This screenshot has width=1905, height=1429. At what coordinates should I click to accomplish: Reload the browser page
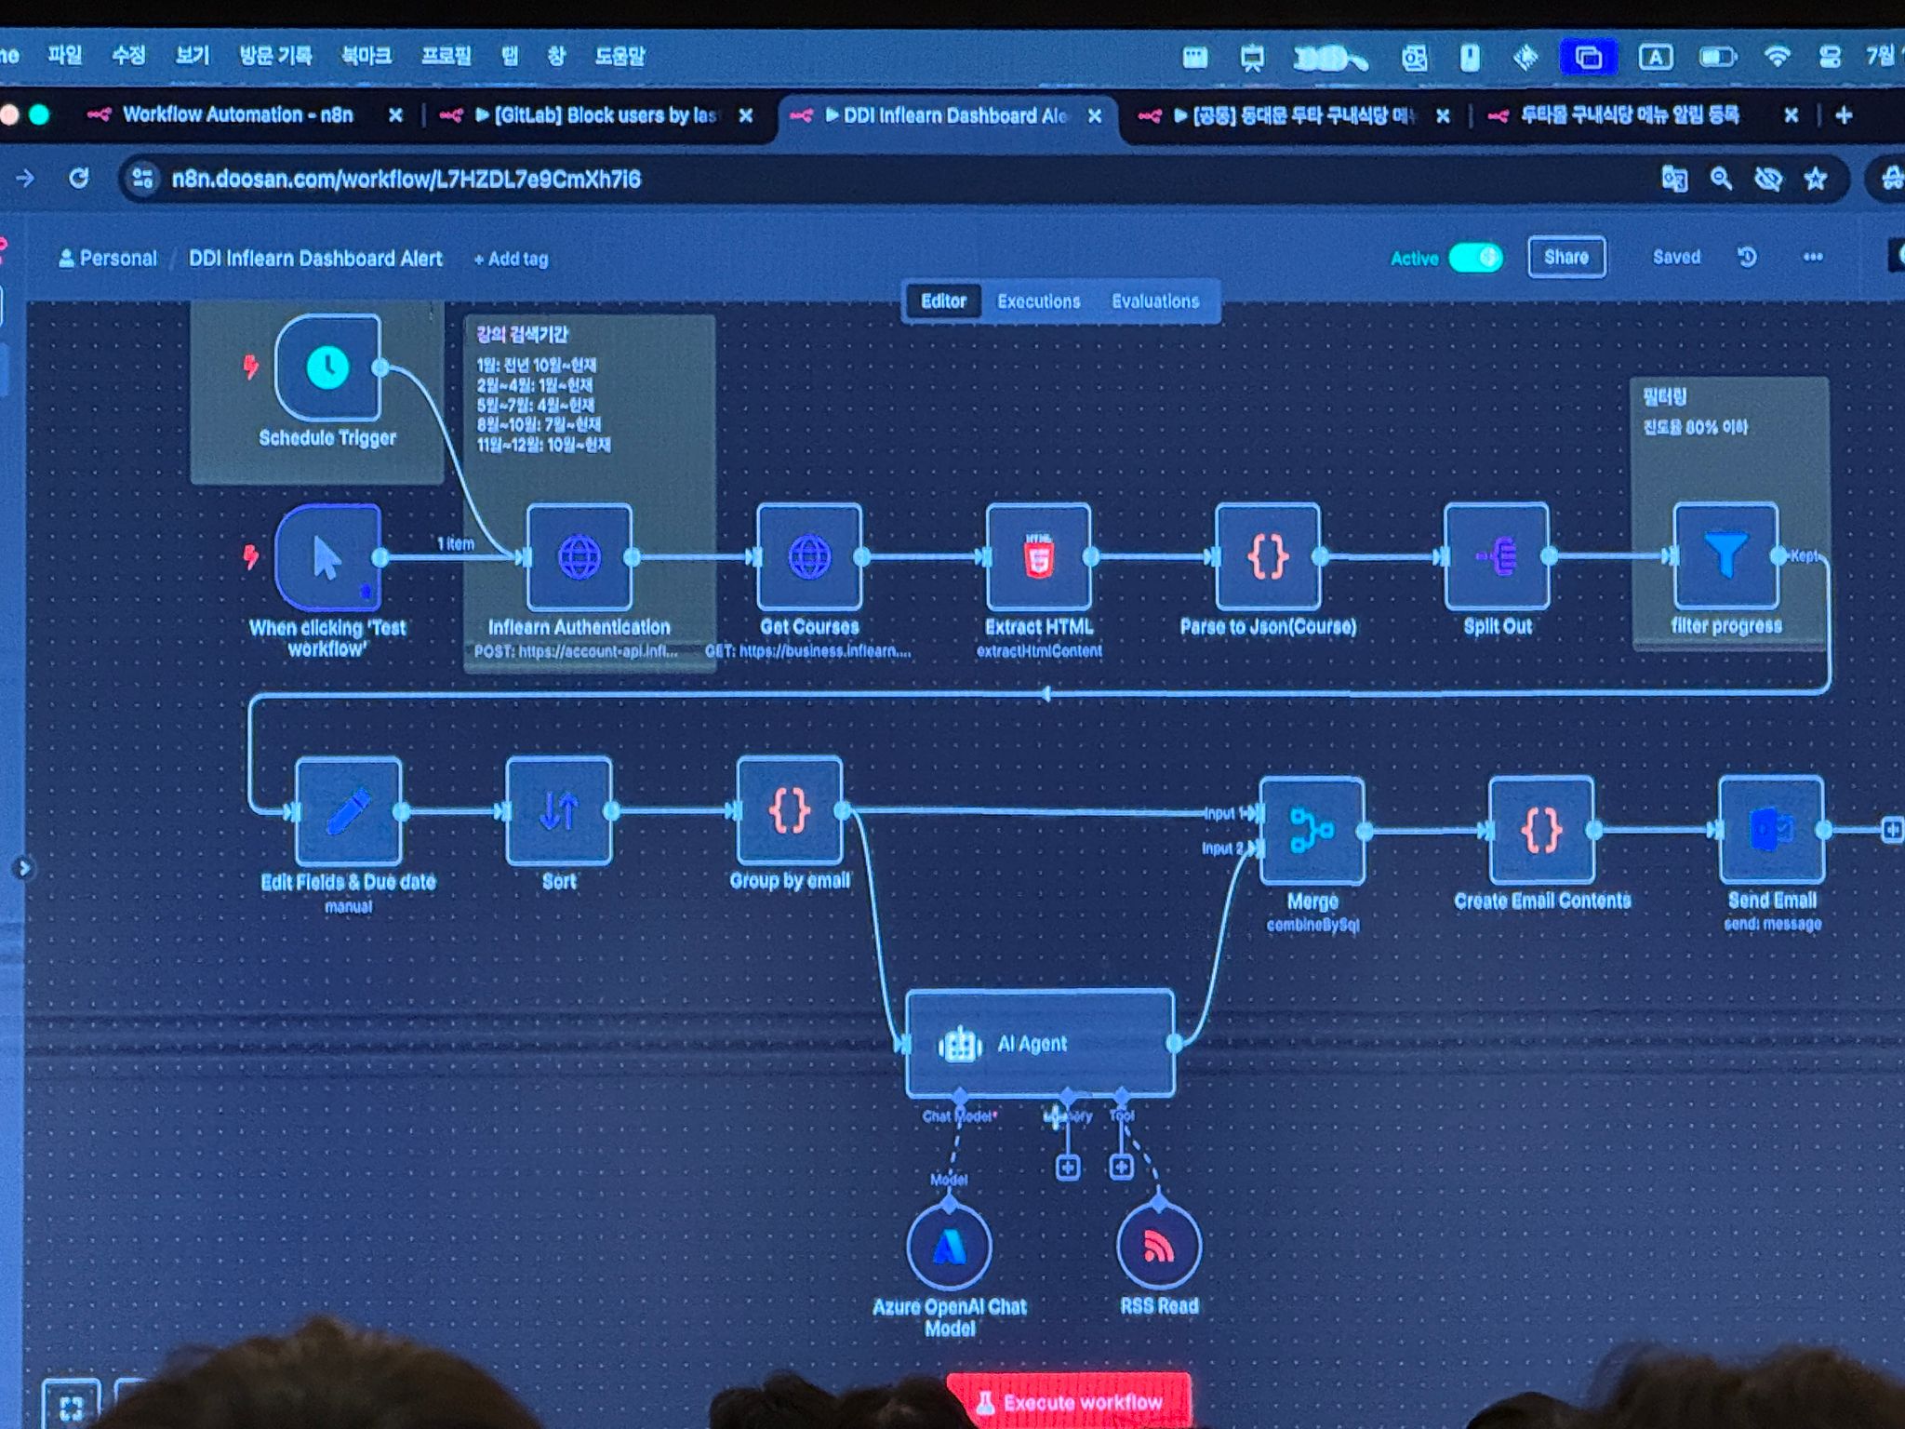(x=79, y=178)
